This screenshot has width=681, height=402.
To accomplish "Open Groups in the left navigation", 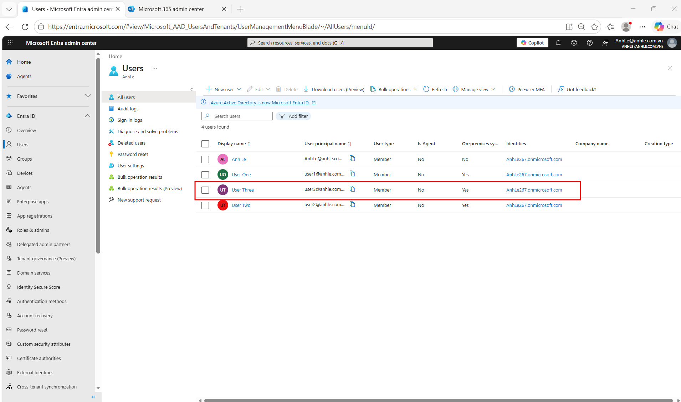I will pyautogui.click(x=24, y=159).
